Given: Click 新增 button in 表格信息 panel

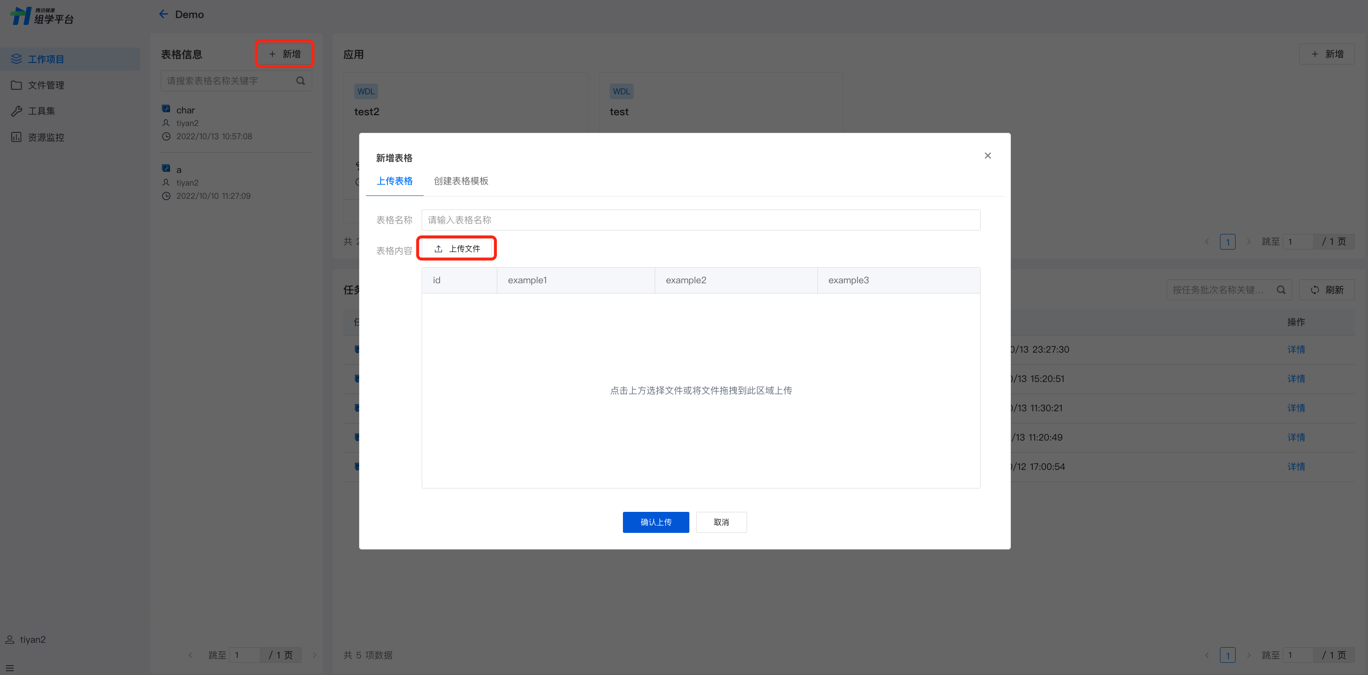Looking at the screenshot, I should point(284,54).
